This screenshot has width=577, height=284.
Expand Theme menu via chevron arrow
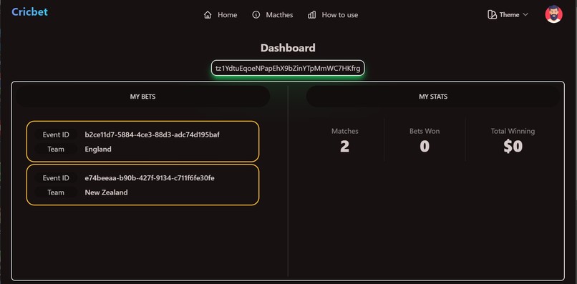coord(525,15)
